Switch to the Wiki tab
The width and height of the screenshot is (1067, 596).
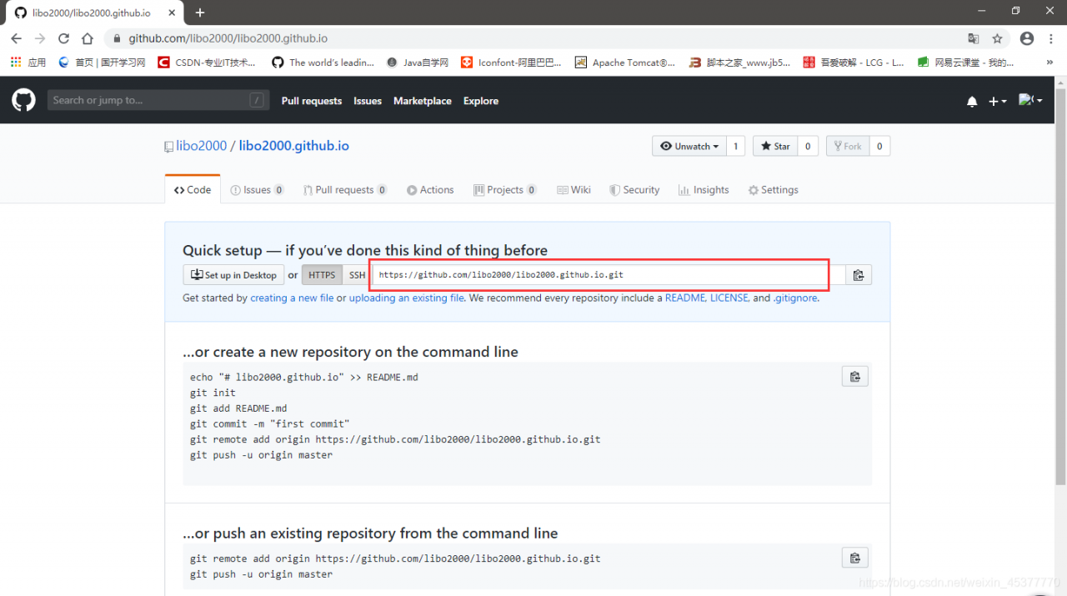574,190
